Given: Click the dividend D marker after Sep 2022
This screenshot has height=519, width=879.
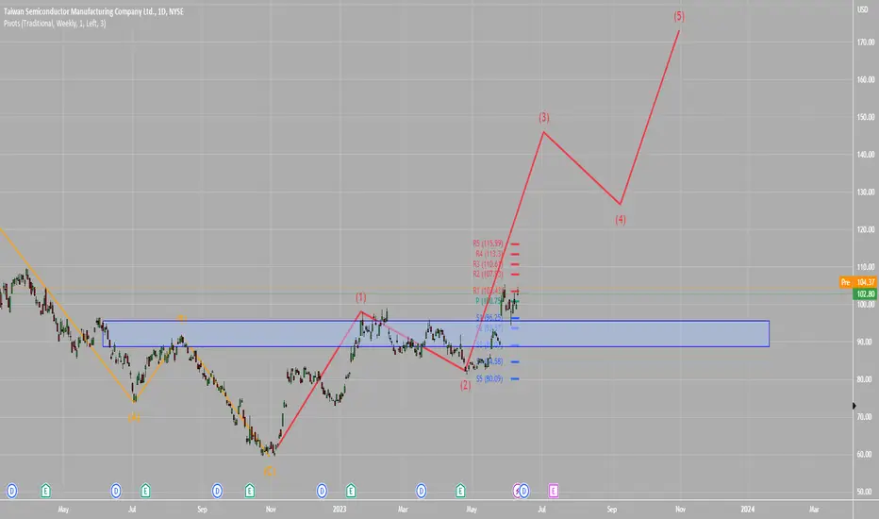Looking at the screenshot, I should click(x=217, y=492).
